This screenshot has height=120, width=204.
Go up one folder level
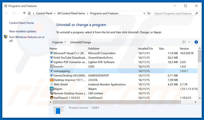tap(24, 13)
